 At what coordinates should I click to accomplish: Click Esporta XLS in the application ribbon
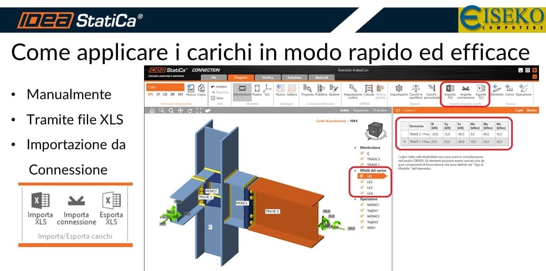(481, 91)
